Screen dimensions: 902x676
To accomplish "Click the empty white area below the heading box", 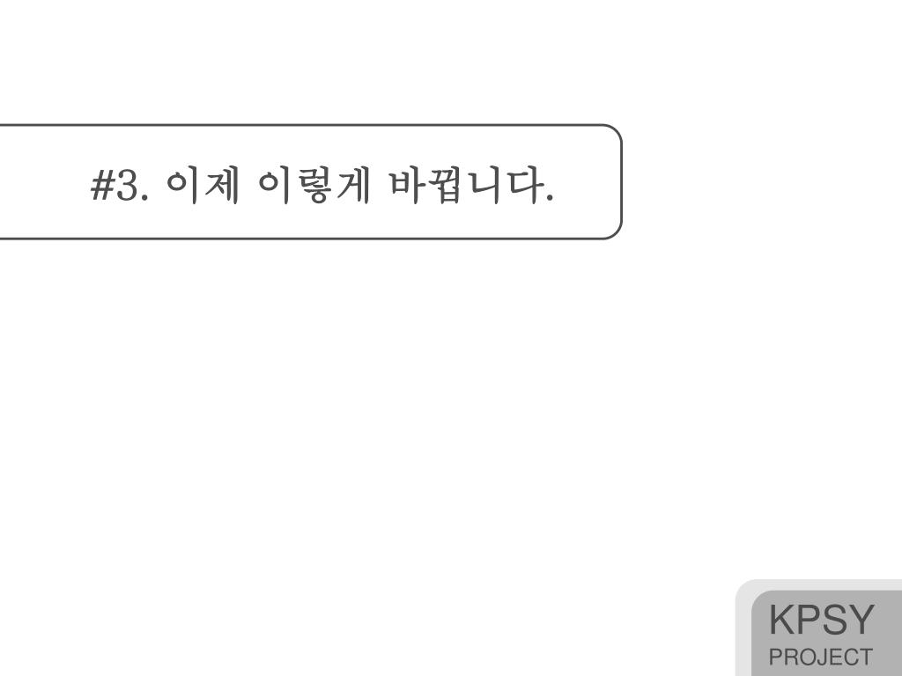I will pos(368,414).
